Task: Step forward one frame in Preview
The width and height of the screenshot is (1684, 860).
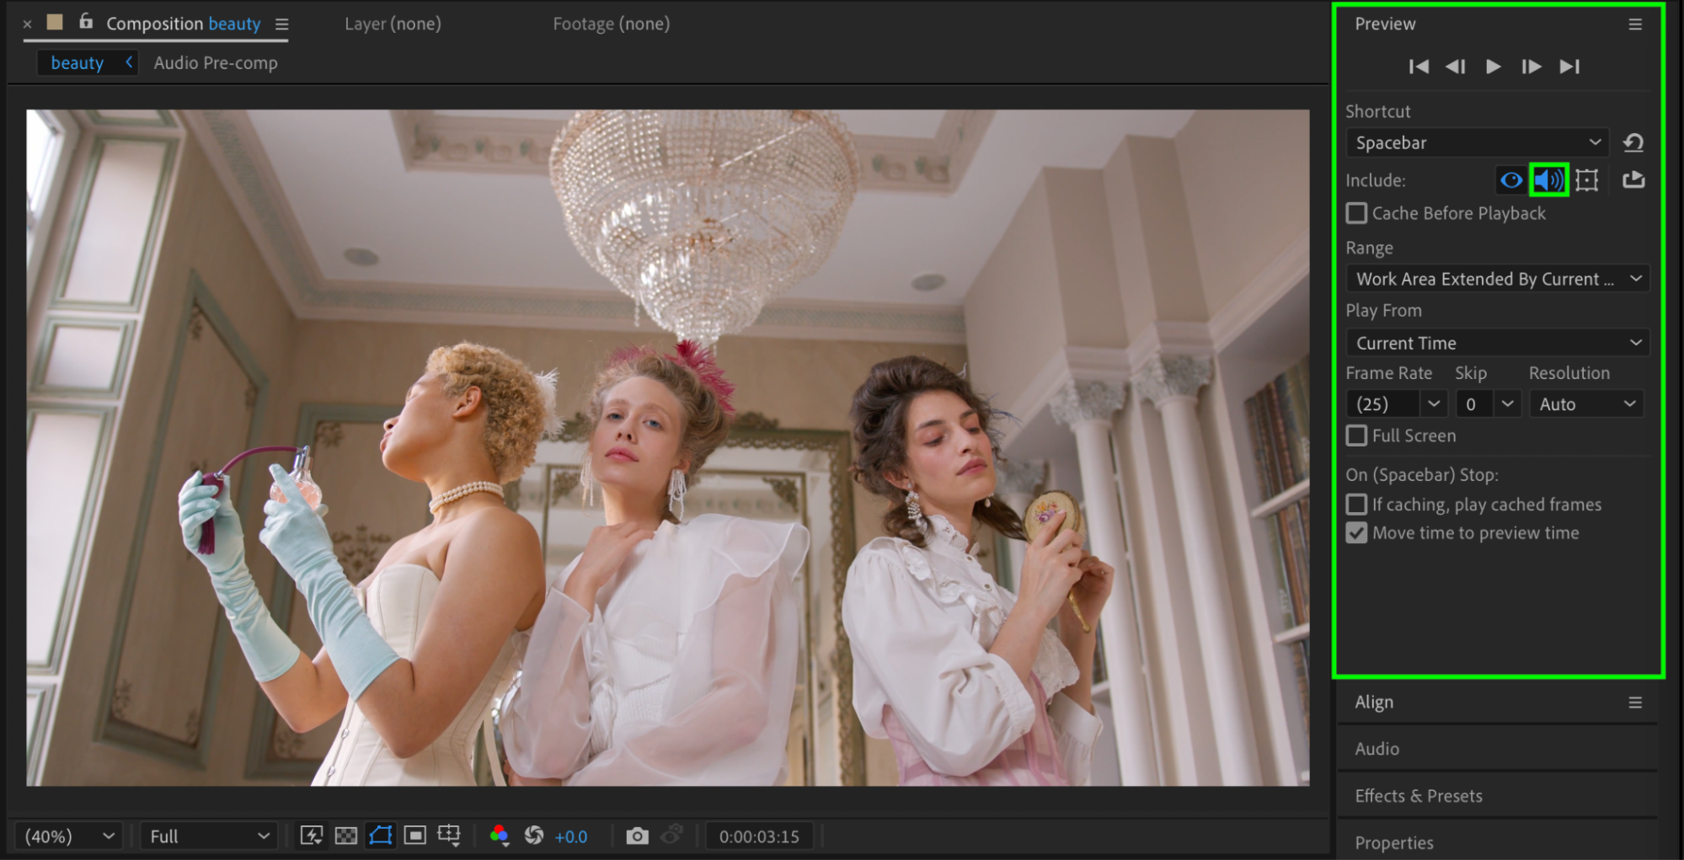Action: click(x=1531, y=67)
